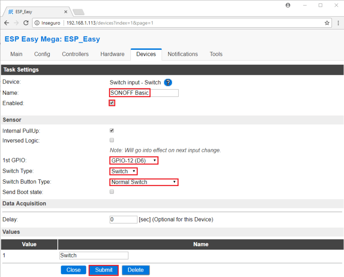Go to the Controllers tab

tap(75, 54)
